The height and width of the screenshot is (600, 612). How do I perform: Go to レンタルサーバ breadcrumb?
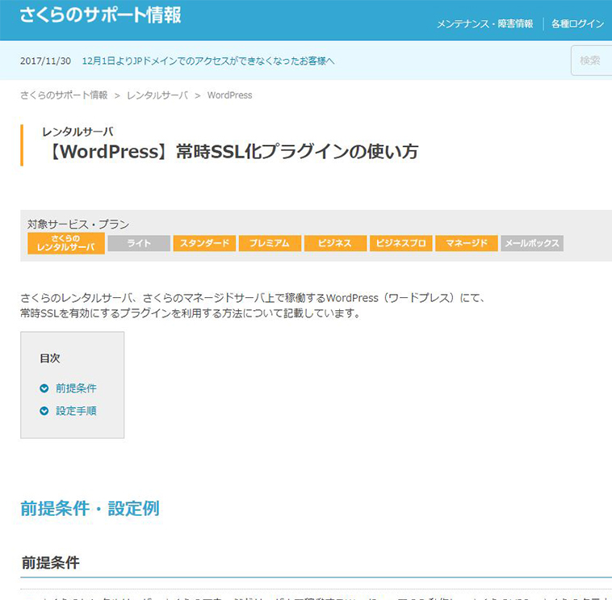[x=157, y=95]
